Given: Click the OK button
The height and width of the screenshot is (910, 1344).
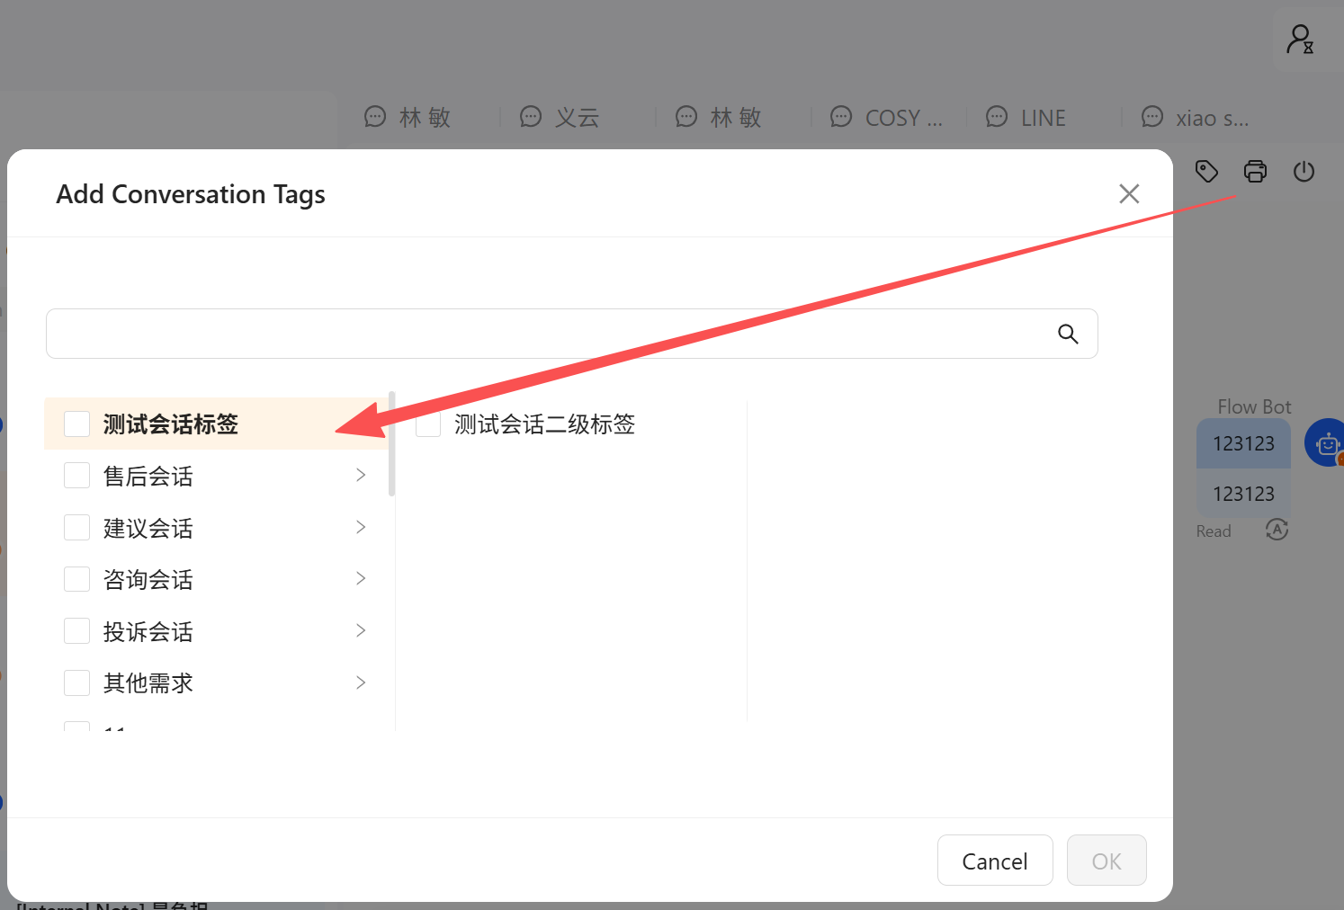Looking at the screenshot, I should [1107, 861].
